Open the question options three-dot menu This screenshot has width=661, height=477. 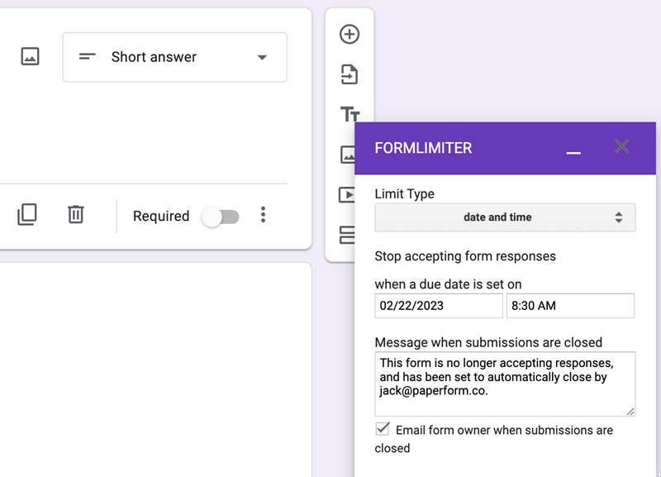pos(263,215)
